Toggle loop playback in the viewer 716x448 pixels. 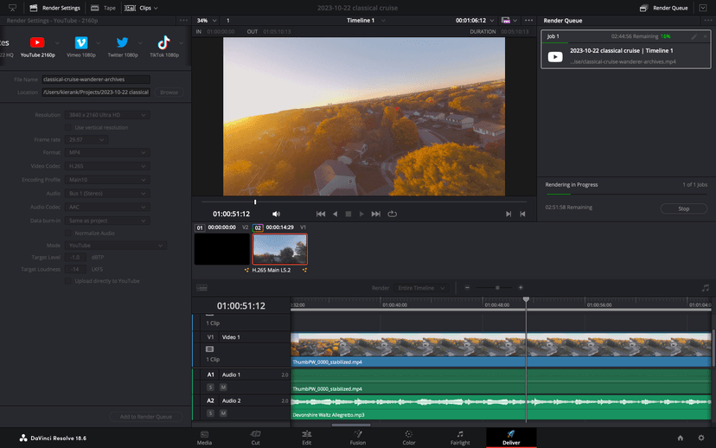(x=392, y=214)
